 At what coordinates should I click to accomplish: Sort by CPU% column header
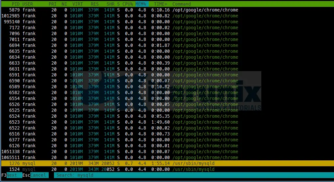coord(128,4)
